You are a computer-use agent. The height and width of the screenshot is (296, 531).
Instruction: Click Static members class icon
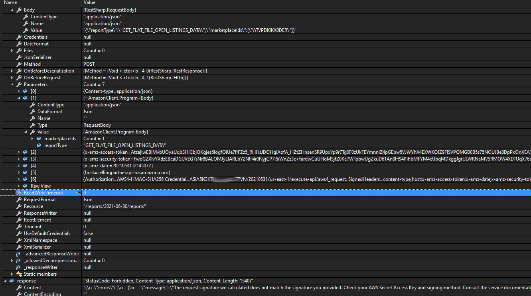click(19, 274)
